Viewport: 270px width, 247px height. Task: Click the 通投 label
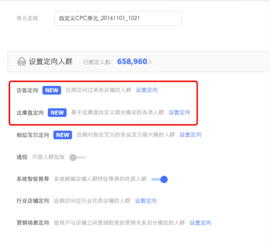point(22,157)
